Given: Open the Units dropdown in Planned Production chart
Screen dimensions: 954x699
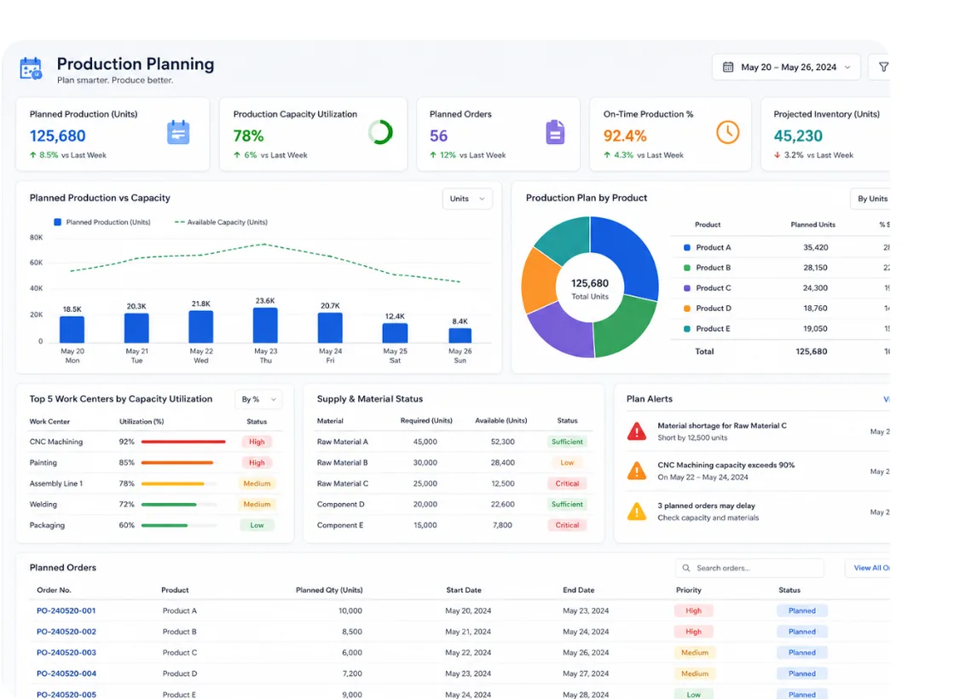Looking at the screenshot, I should pos(466,199).
